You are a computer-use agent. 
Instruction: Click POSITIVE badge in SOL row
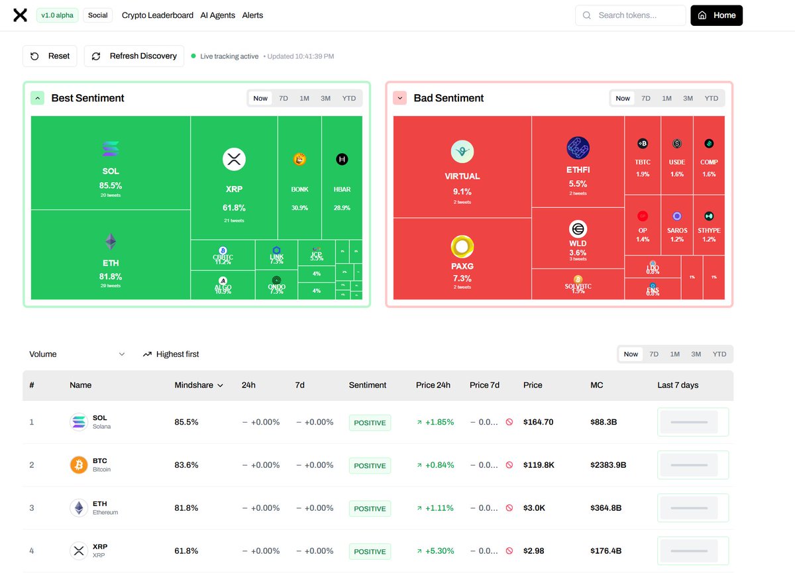[x=370, y=423]
